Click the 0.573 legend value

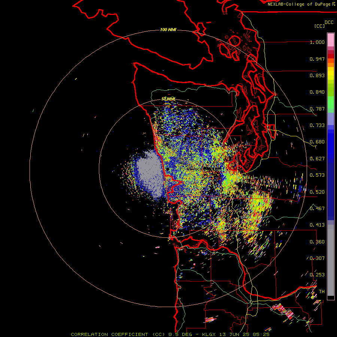click(x=317, y=175)
